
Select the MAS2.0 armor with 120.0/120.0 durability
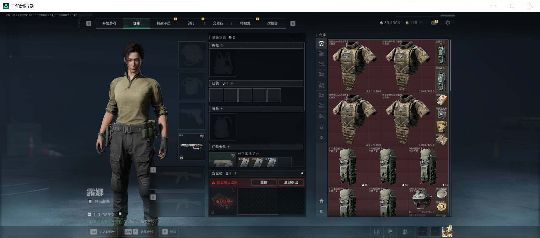pos(408,120)
